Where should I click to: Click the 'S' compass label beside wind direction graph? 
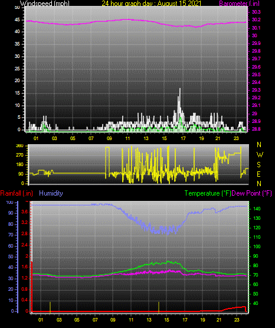click(258, 165)
